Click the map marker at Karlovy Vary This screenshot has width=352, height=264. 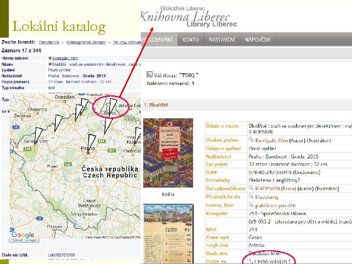click(x=38, y=136)
